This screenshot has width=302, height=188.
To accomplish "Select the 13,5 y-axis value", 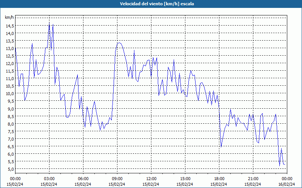I will pos(10,41).
